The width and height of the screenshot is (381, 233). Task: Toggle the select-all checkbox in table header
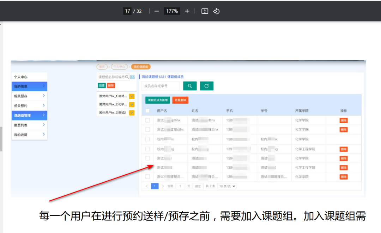[x=147, y=111]
